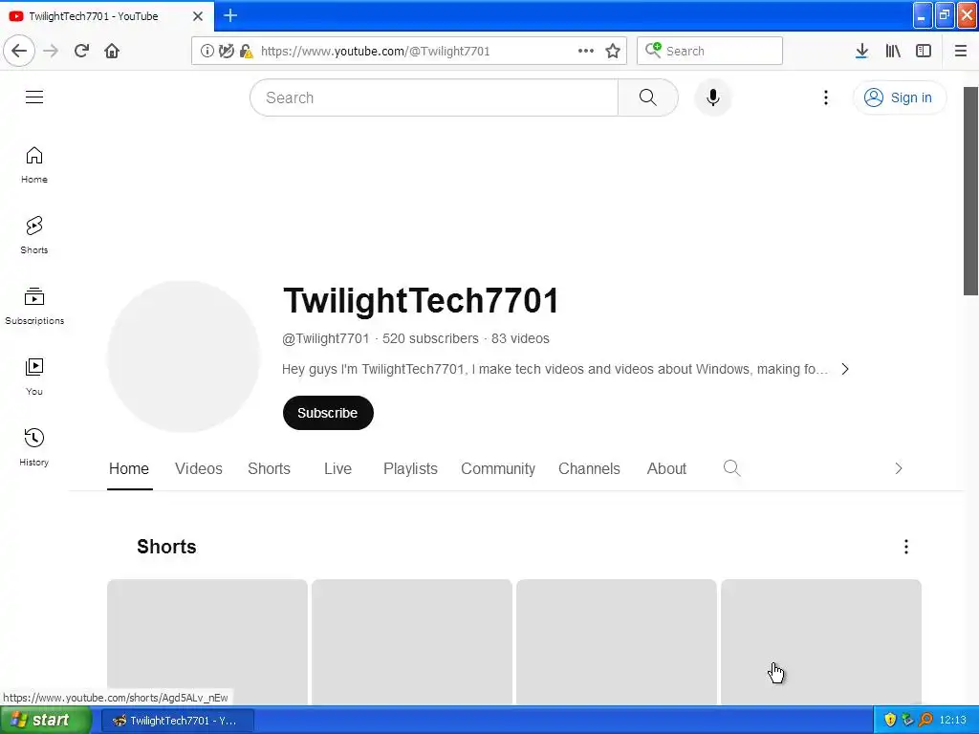Click the TwilightTech7701 channel title
979x734 pixels.
coord(422,300)
